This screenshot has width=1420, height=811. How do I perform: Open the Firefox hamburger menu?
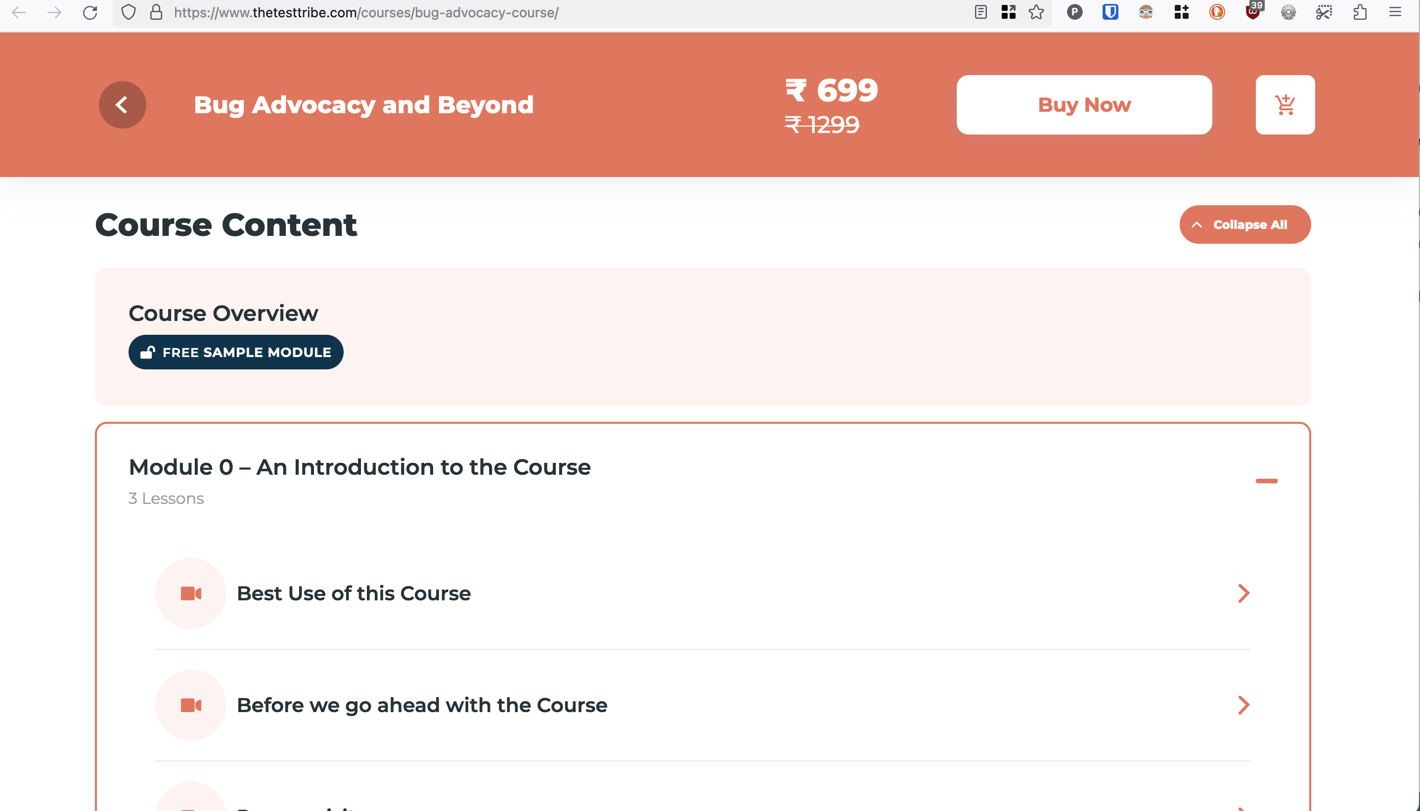coord(1395,12)
